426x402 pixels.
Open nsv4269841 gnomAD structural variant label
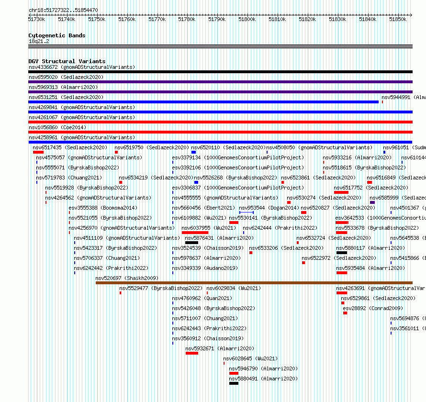[x=82, y=107]
